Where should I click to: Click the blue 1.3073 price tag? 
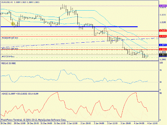click(163, 45)
